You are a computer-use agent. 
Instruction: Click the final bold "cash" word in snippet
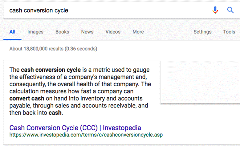coord(55,113)
